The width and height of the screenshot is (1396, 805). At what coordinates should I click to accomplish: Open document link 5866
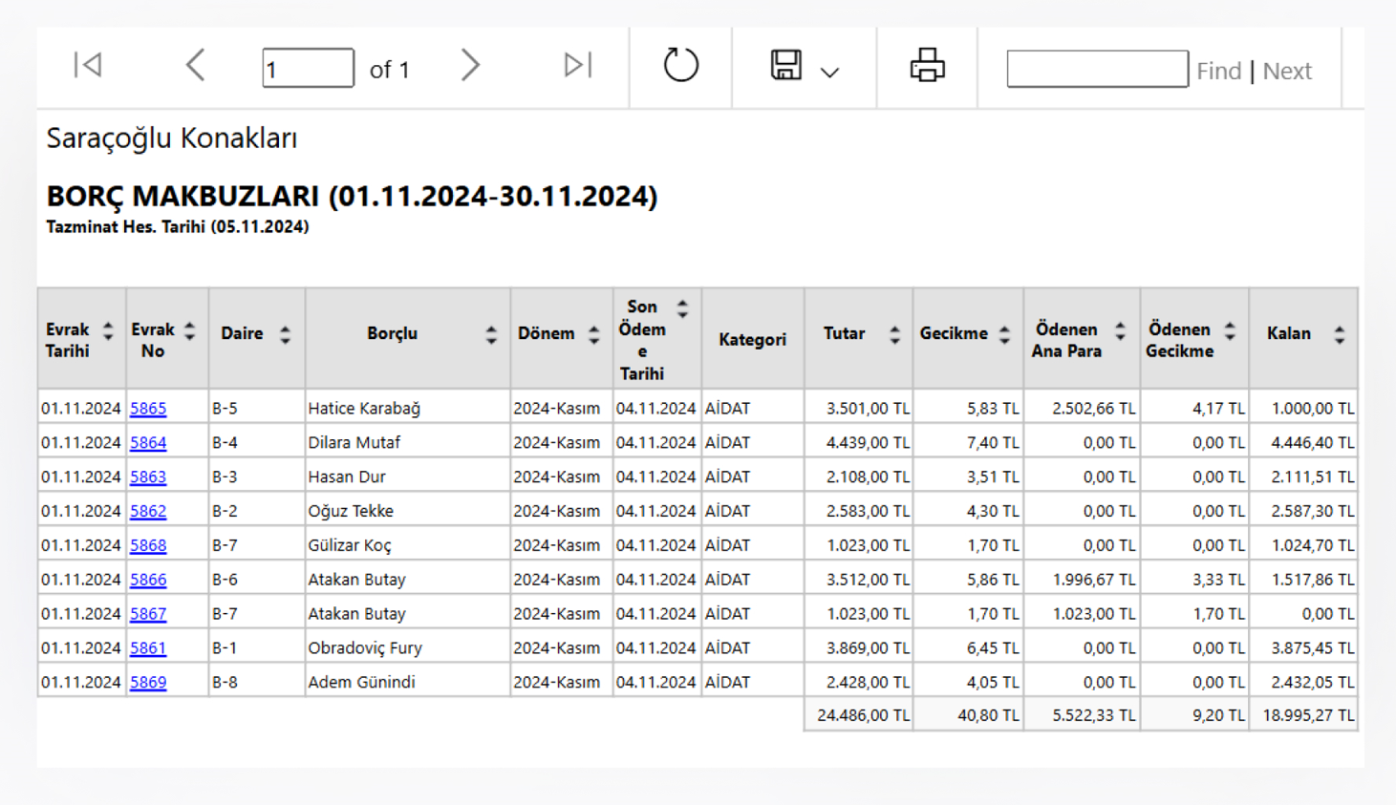(x=148, y=580)
